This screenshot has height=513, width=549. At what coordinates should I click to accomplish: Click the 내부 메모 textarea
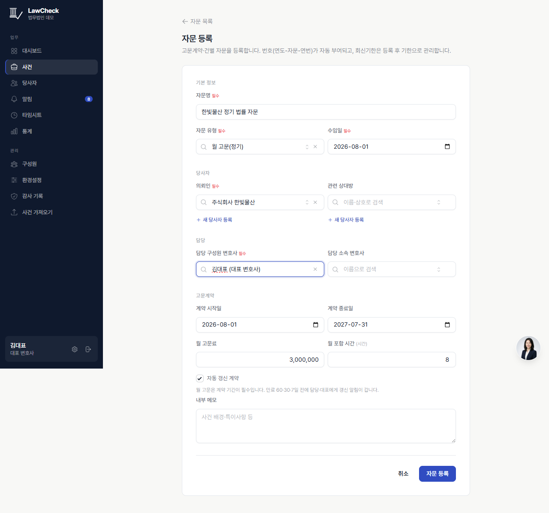(x=326, y=426)
